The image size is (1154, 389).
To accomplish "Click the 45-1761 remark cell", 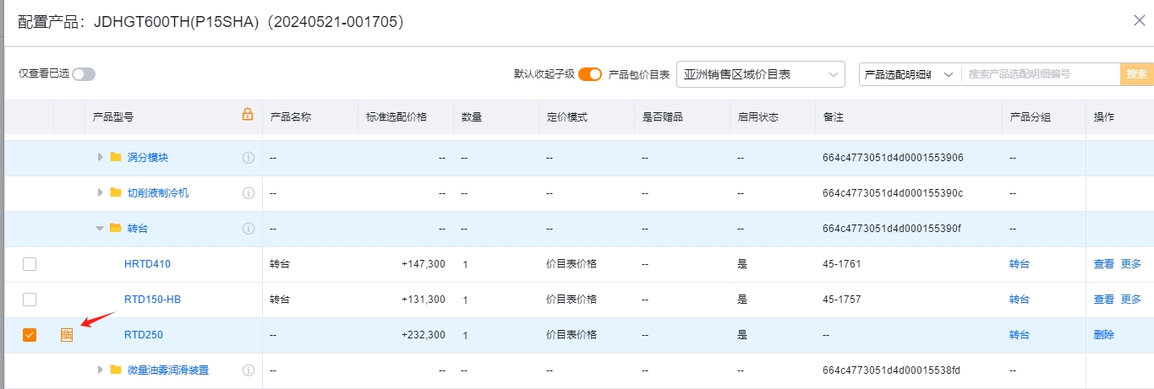I will pos(841,264).
